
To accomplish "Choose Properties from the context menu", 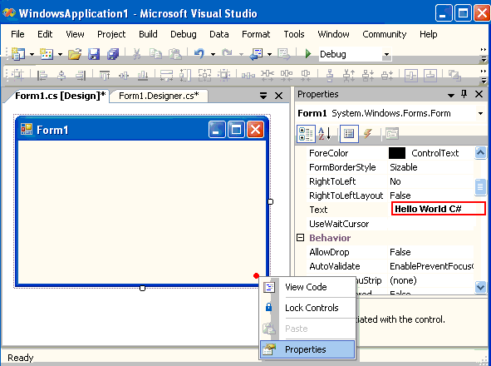I will pos(308,349).
